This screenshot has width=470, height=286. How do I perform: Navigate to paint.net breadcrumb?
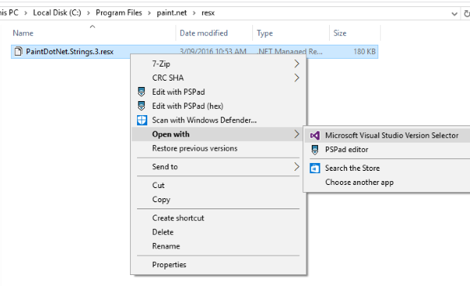click(x=172, y=13)
